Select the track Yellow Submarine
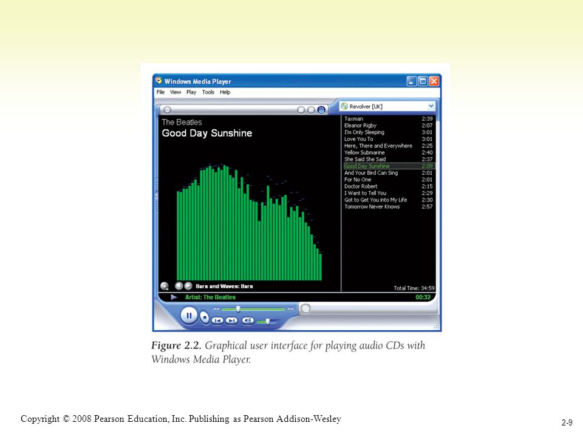583x437 pixels. pyautogui.click(x=388, y=152)
